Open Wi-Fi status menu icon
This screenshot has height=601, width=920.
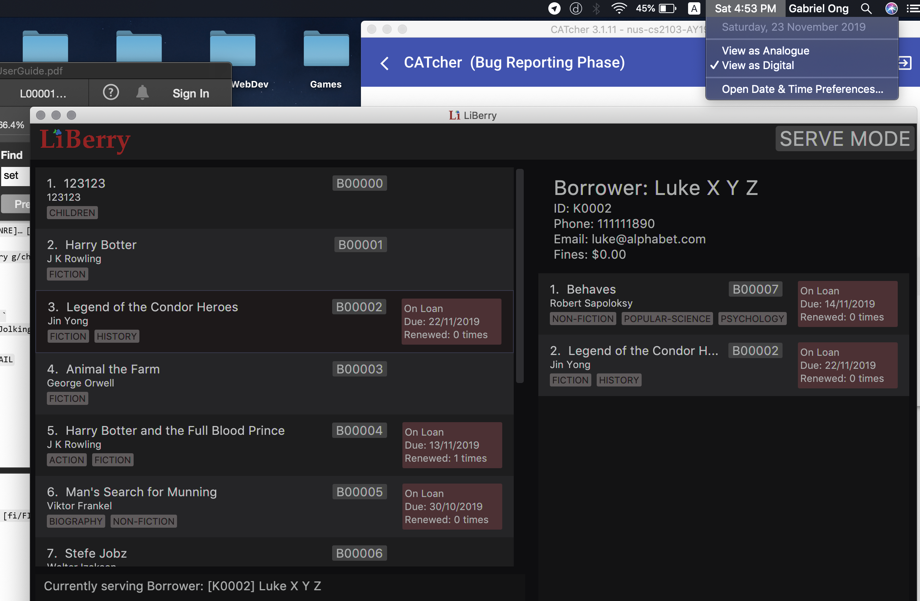point(619,8)
